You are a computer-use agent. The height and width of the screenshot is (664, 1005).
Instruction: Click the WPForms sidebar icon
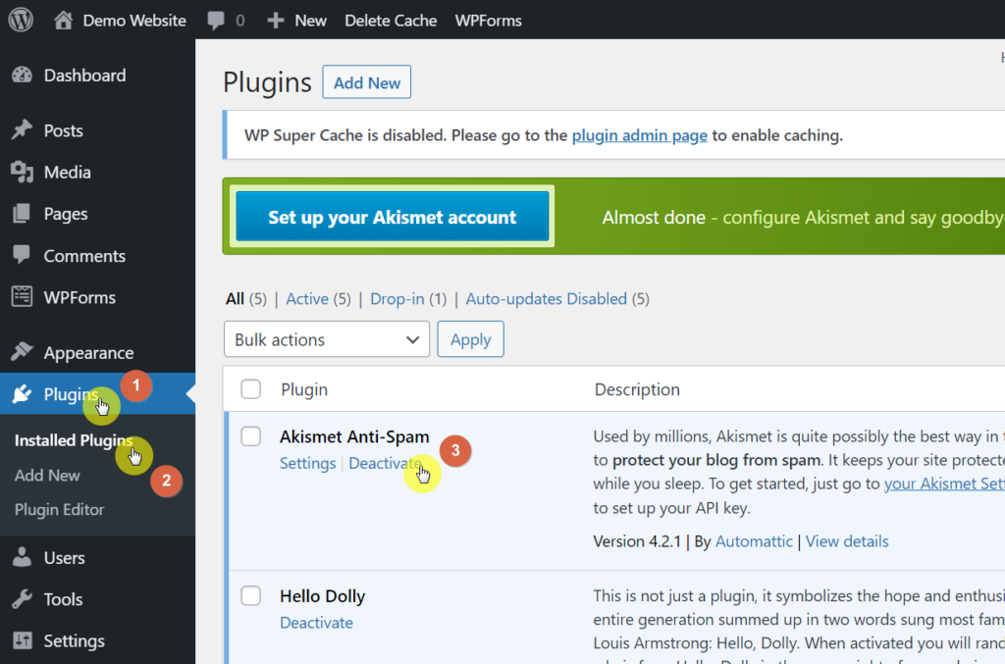(x=22, y=296)
